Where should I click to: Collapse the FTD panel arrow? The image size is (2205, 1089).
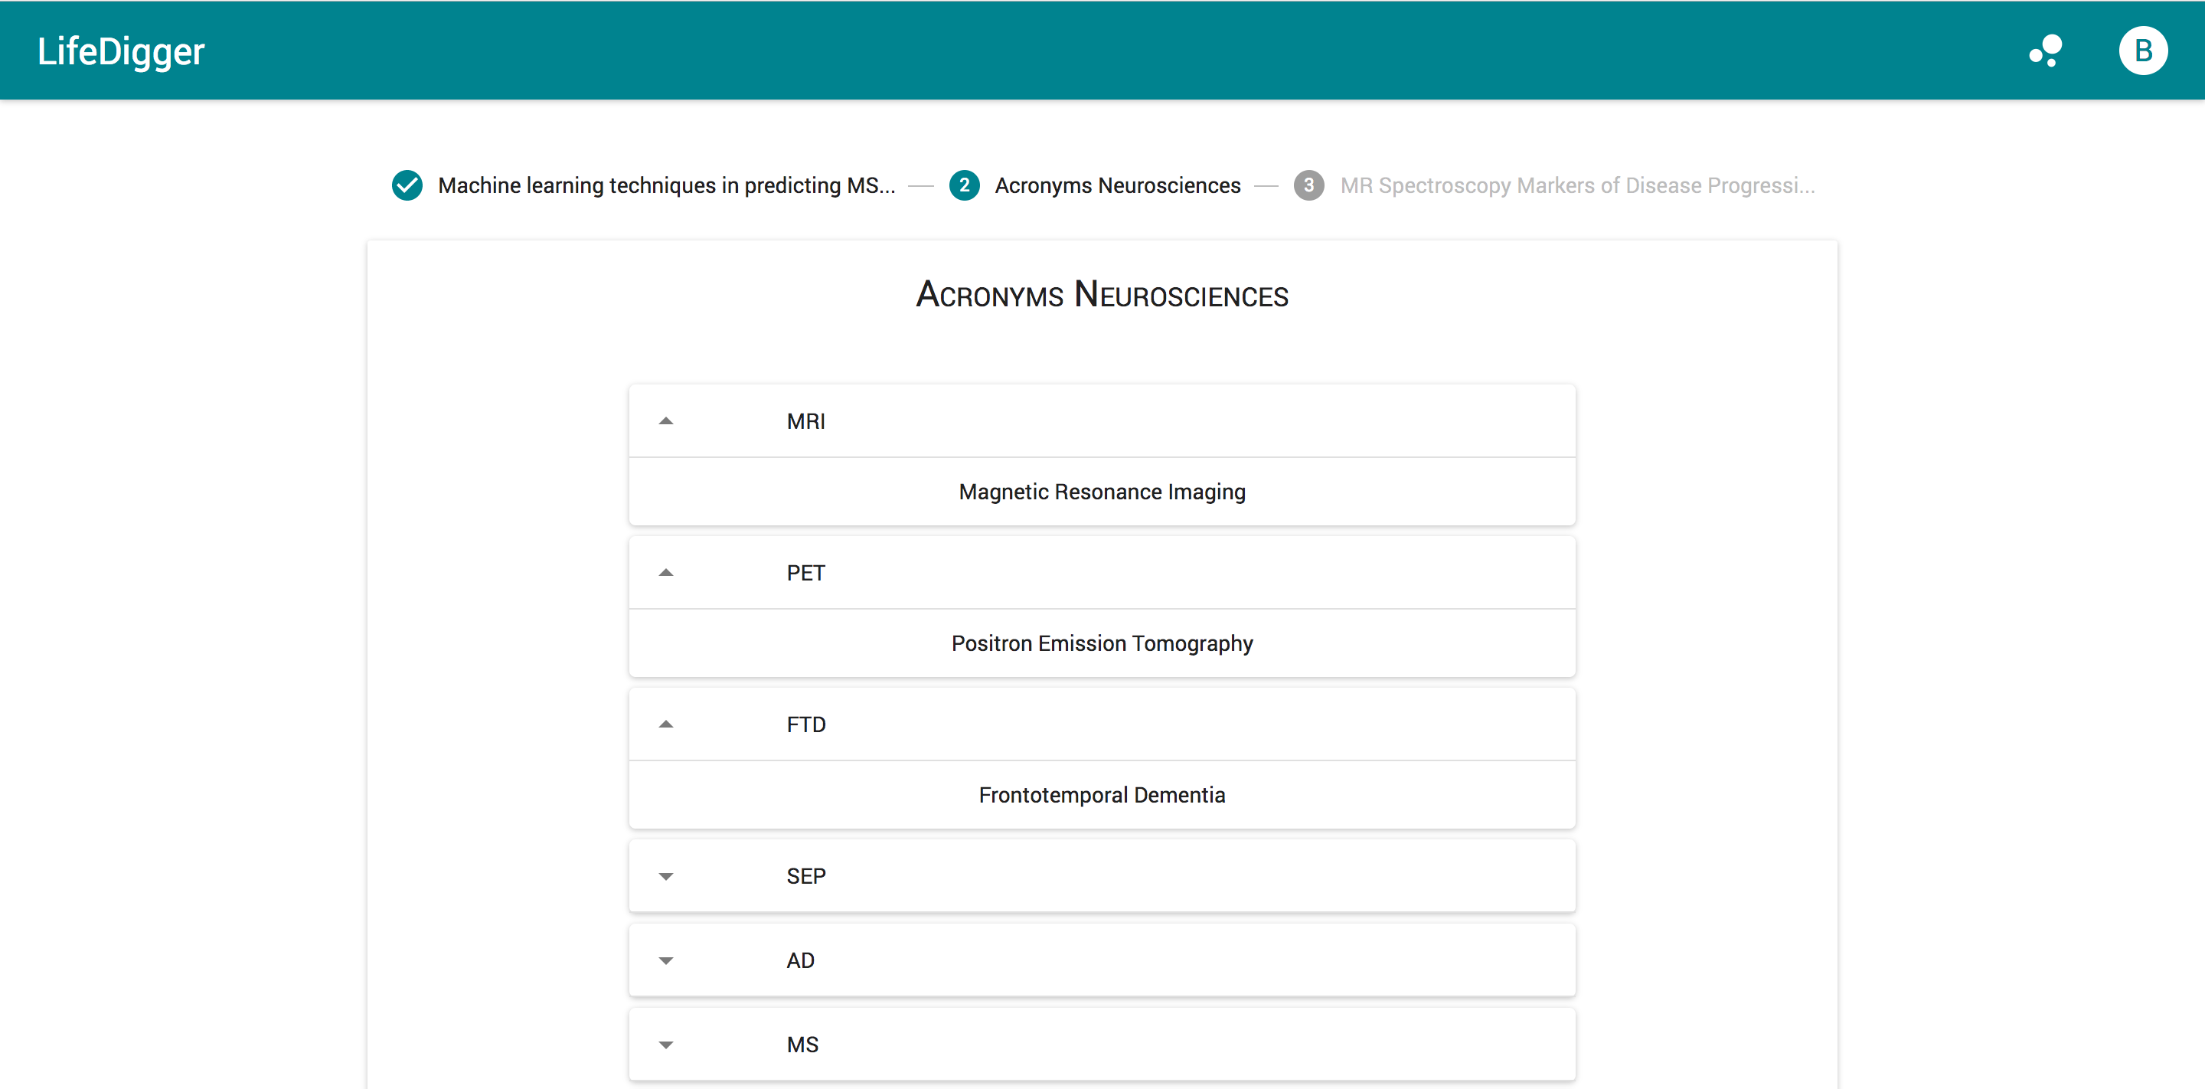[666, 724]
